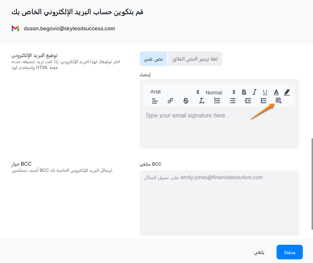Image resolution: width=313 pixels, height=263 pixels.
Task: Decrease indent of signature text
Action: 263,101
